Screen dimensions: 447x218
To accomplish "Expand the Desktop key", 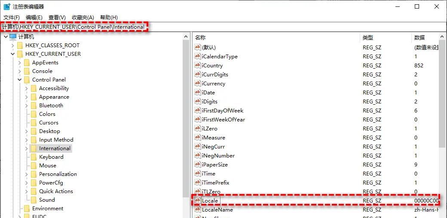I will point(27,131).
